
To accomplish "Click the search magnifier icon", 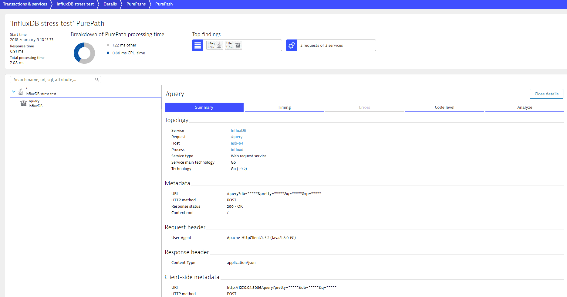I will tap(97, 80).
